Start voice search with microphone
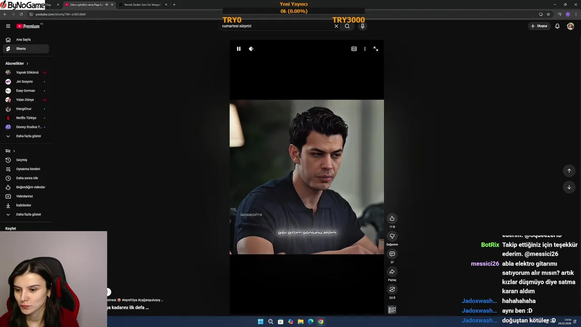The height and width of the screenshot is (327, 581). [x=362, y=26]
